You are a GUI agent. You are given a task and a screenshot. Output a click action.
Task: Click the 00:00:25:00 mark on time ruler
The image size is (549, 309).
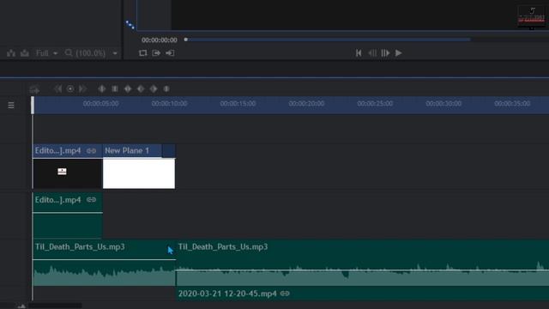click(375, 104)
